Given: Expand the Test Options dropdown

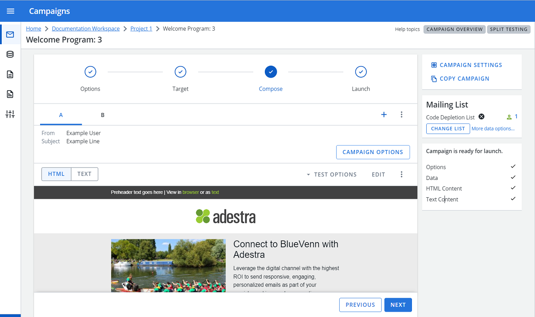Looking at the screenshot, I should tap(331, 175).
